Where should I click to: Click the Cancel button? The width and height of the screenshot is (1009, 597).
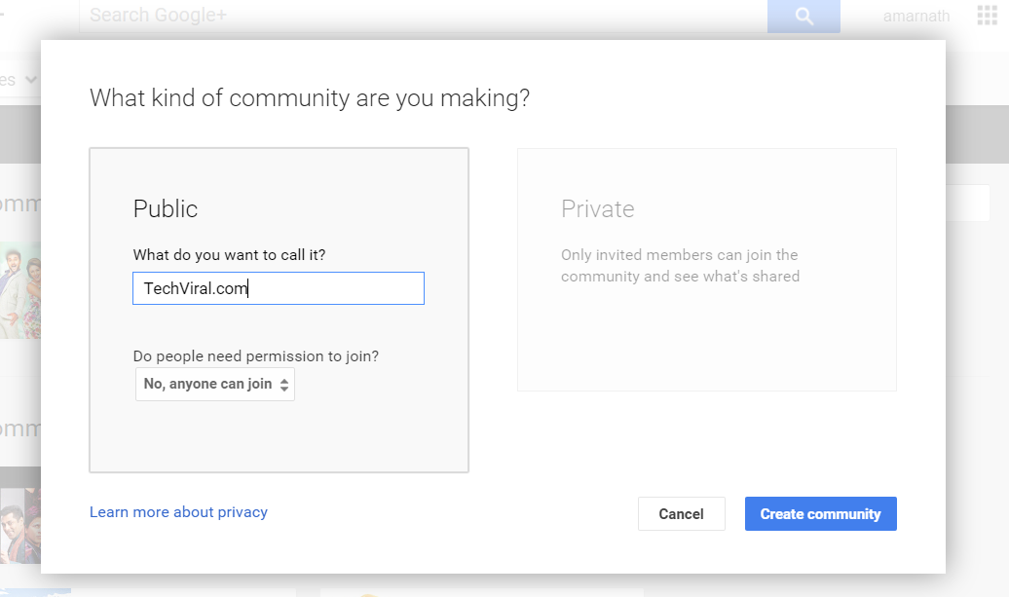682,513
